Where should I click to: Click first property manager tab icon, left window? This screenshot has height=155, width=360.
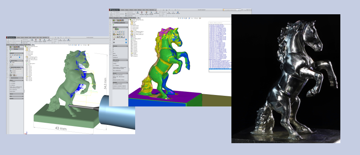[11, 46]
